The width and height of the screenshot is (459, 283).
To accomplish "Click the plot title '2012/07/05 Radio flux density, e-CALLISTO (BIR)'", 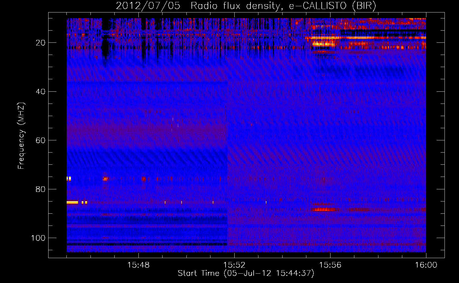I will click(246, 6).
